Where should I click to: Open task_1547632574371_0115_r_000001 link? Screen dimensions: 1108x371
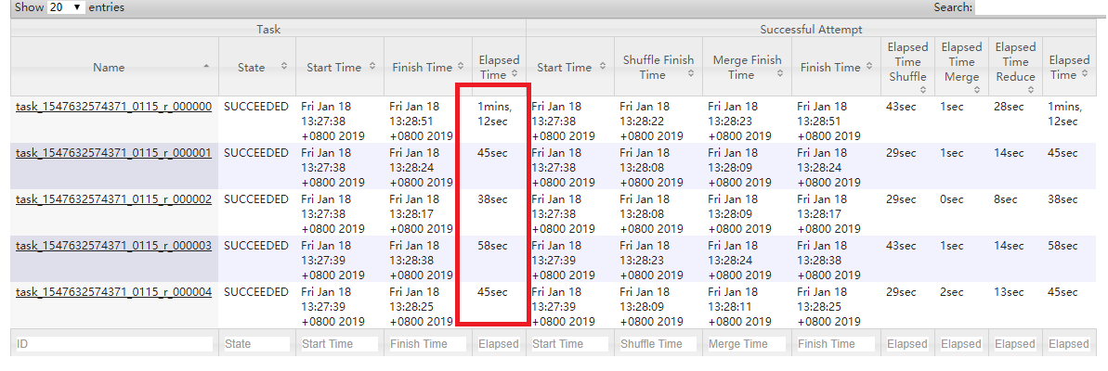tap(113, 153)
